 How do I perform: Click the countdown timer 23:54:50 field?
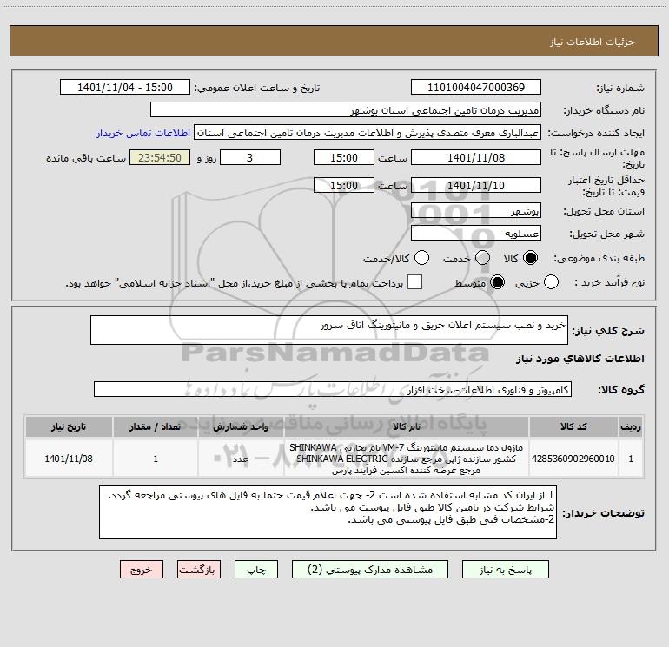(x=160, y=157)
